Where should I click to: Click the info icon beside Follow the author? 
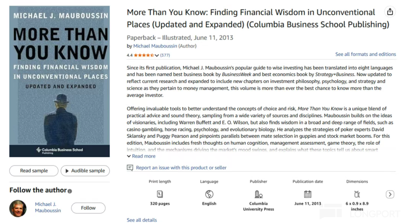pos(70,191)
